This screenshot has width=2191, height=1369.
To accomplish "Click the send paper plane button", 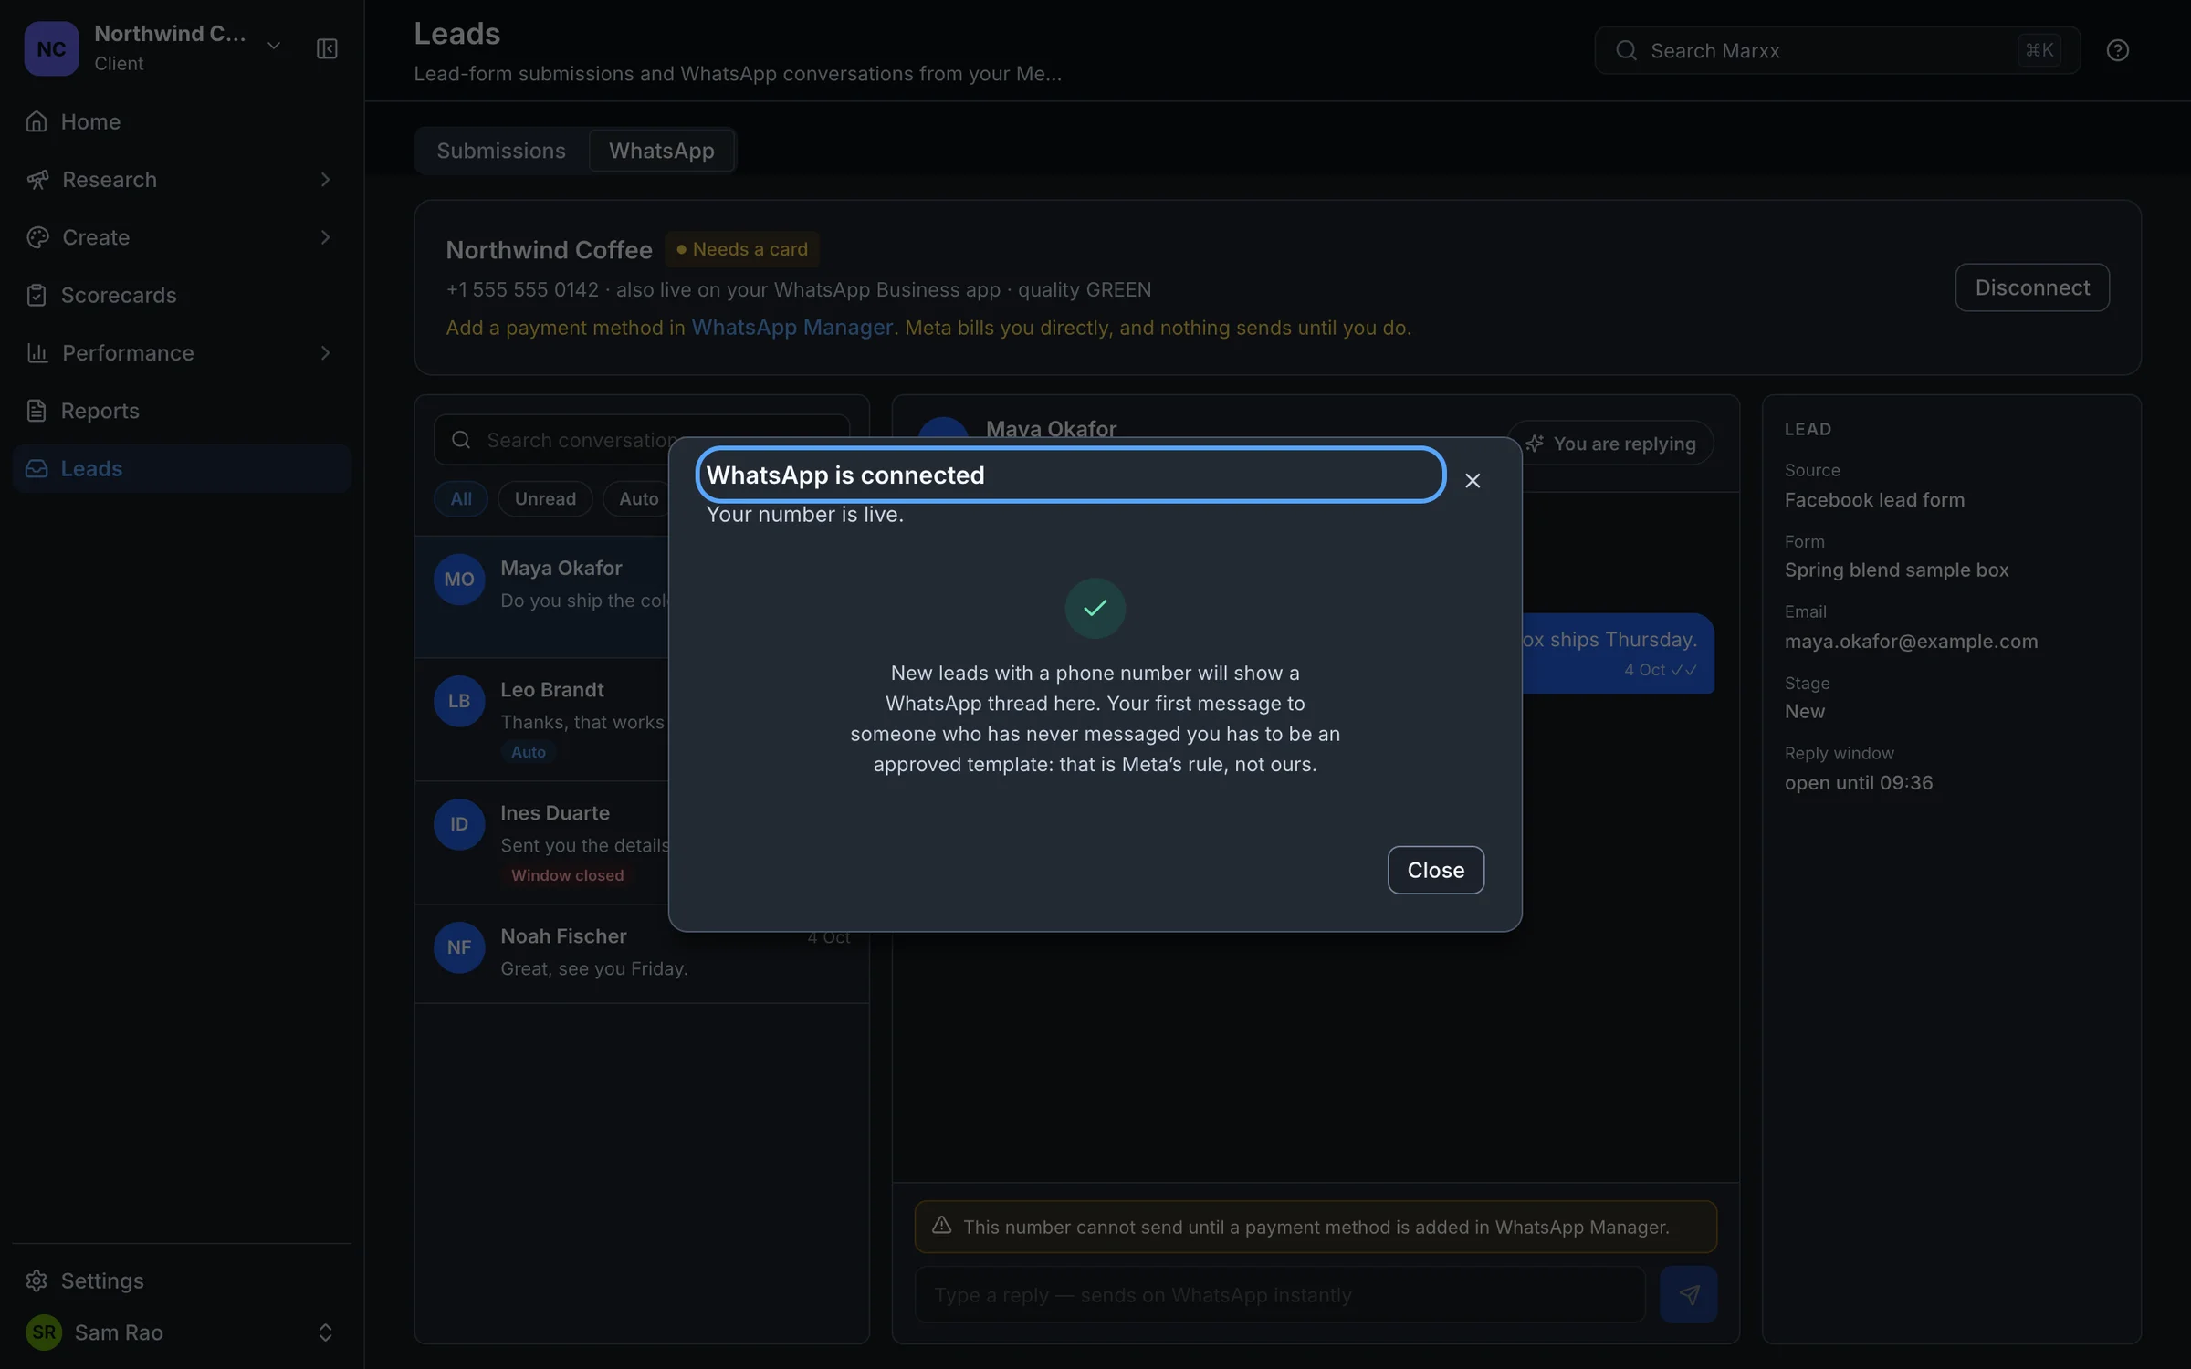I will click(x=1688, y=1294).
